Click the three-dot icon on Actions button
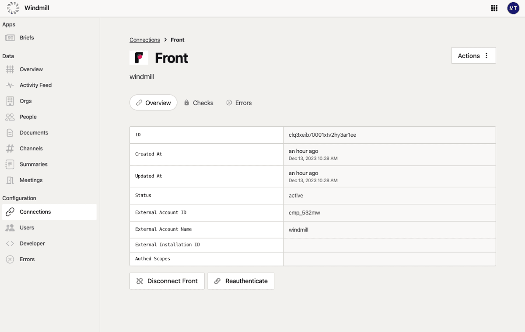Viewport: 525px width, 332px height. point(486,55)
